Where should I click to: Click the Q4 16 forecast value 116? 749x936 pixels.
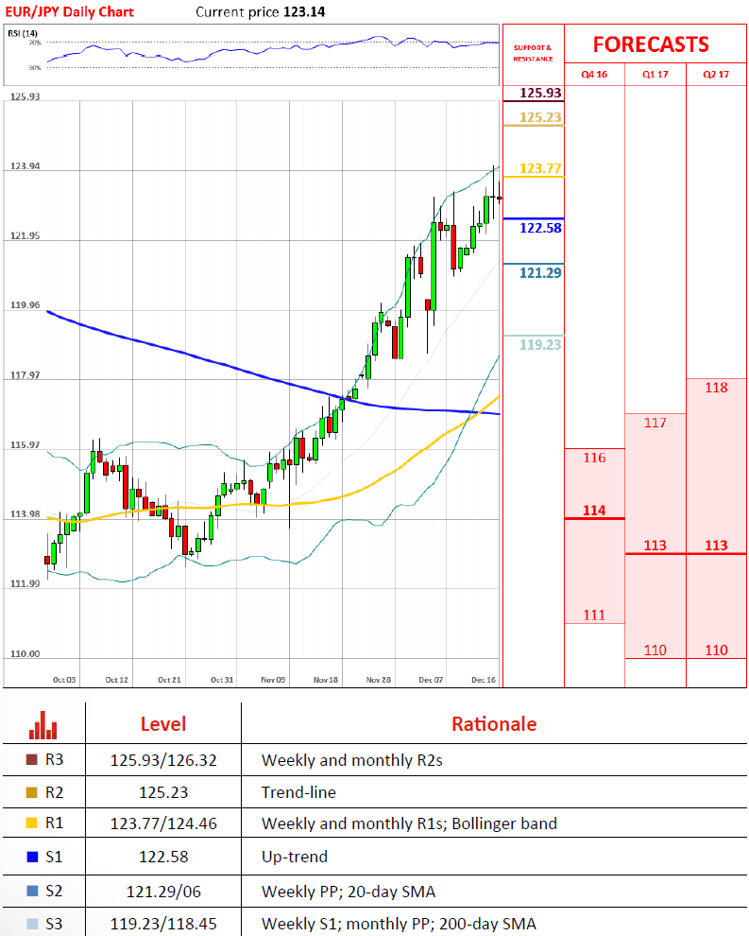pyautogui.click(x=594, y=458)
